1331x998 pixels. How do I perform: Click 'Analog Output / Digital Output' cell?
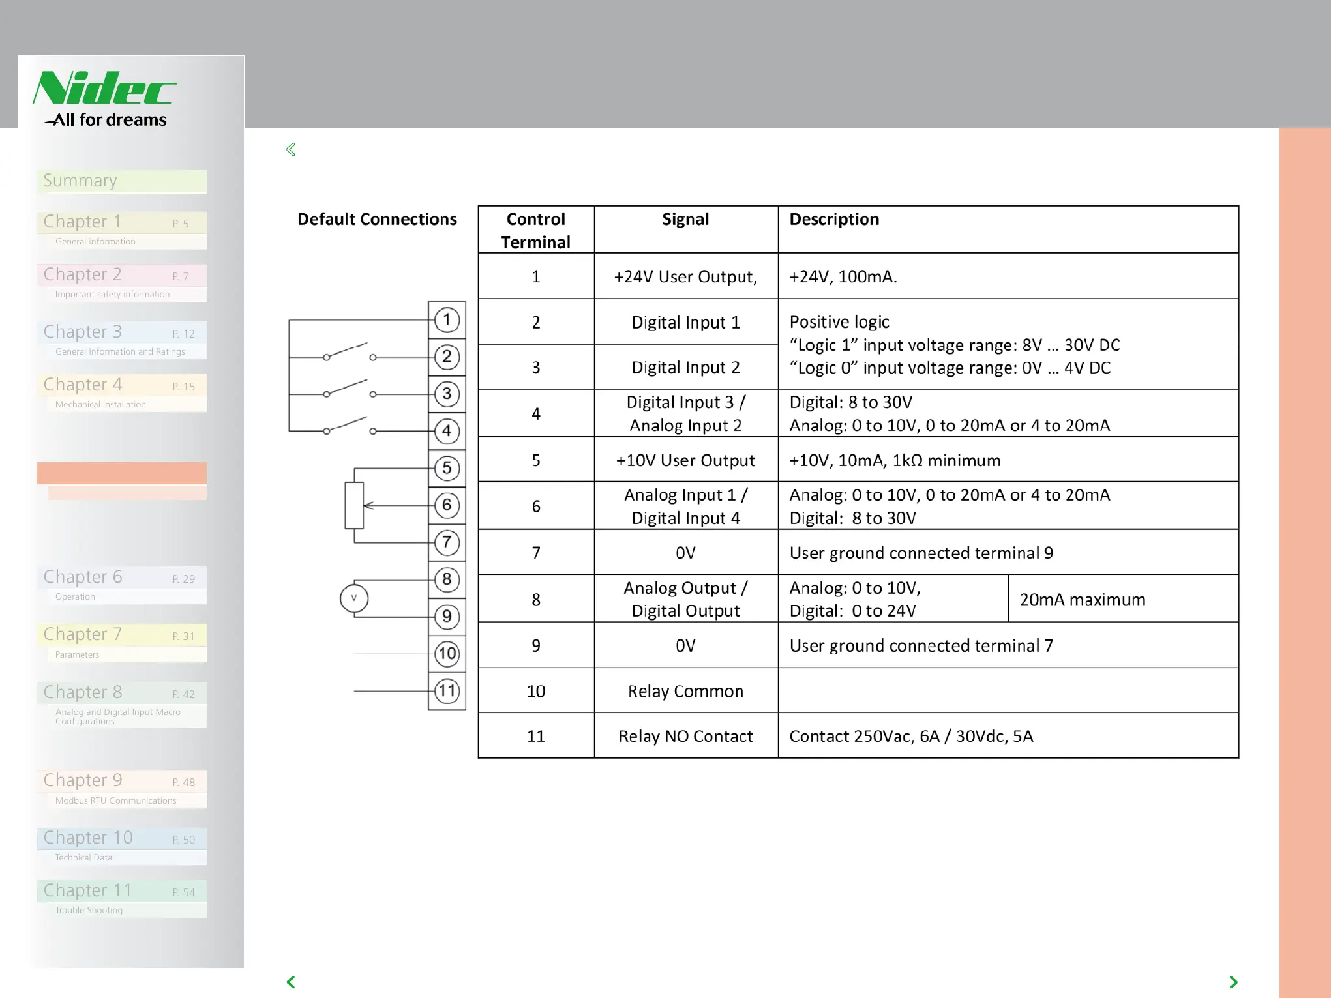[x=686, y=599]
